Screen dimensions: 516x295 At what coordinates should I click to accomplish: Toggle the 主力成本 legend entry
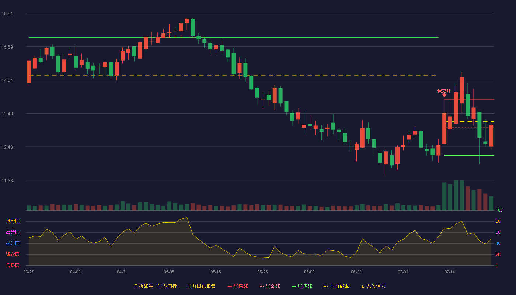(x=336, y=286)
